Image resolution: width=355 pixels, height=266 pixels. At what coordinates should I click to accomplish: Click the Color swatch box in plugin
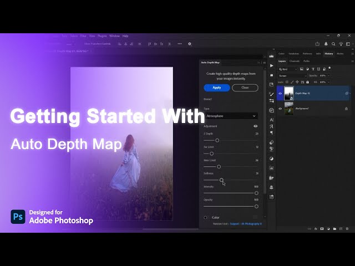click(255, 217)
